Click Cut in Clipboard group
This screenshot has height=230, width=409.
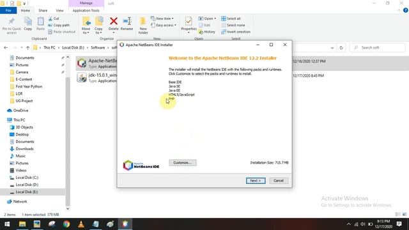pyautogui.click(x=54, y=19)
